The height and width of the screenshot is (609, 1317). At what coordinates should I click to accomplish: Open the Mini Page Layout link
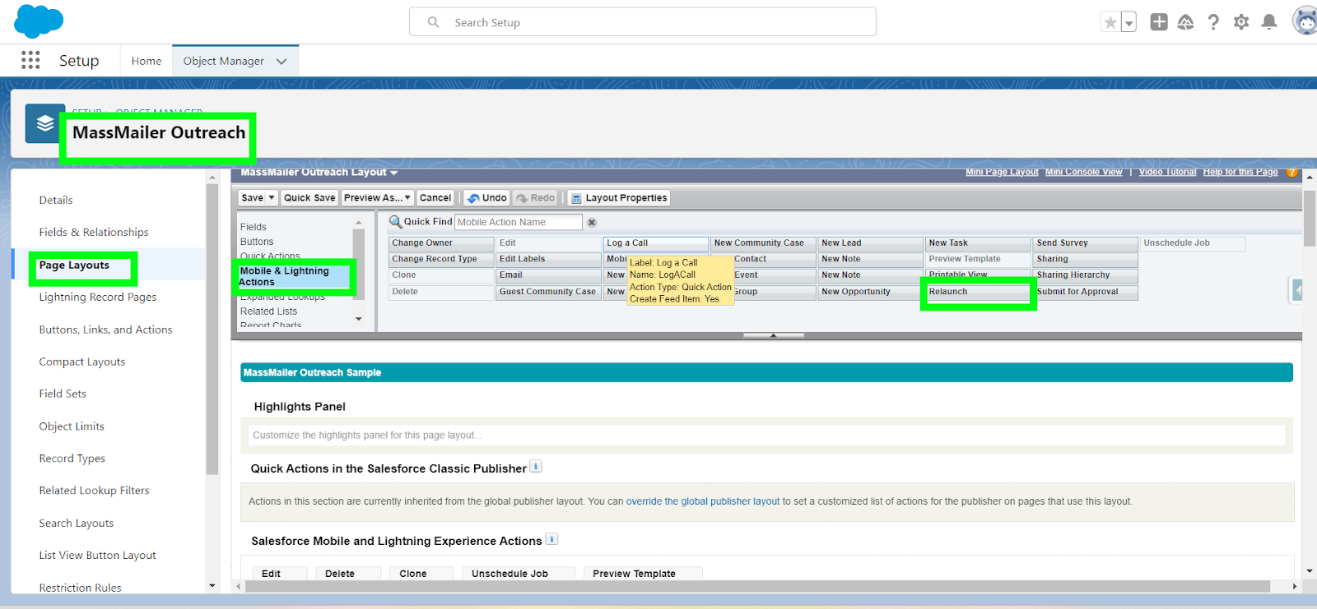click(1002, 172)
